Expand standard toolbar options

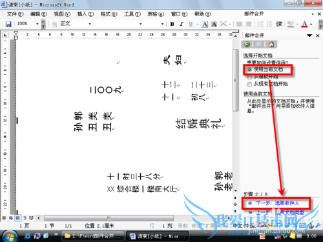pos(43,24)
